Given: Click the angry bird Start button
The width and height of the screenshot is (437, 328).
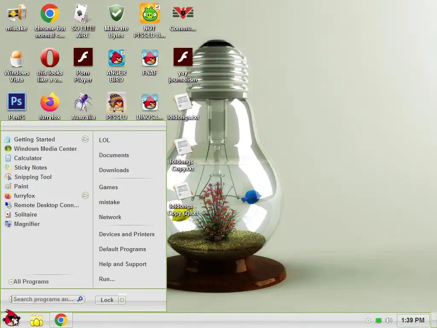Looking at the screenshot, I should (x=11, y=318).
